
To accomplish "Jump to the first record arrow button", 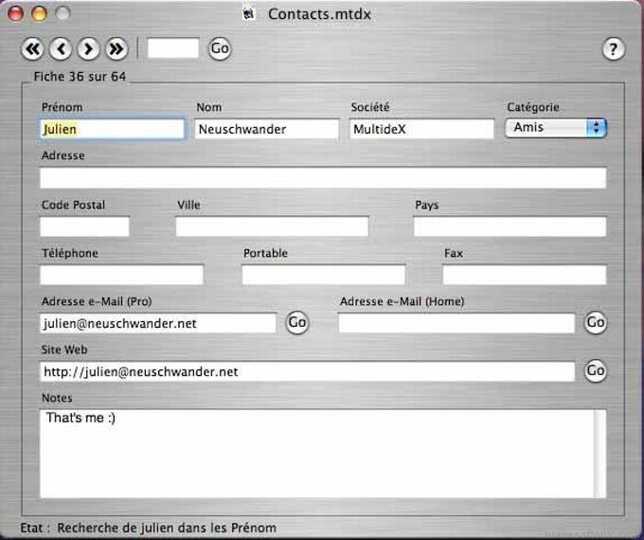I will pos(32,49).
